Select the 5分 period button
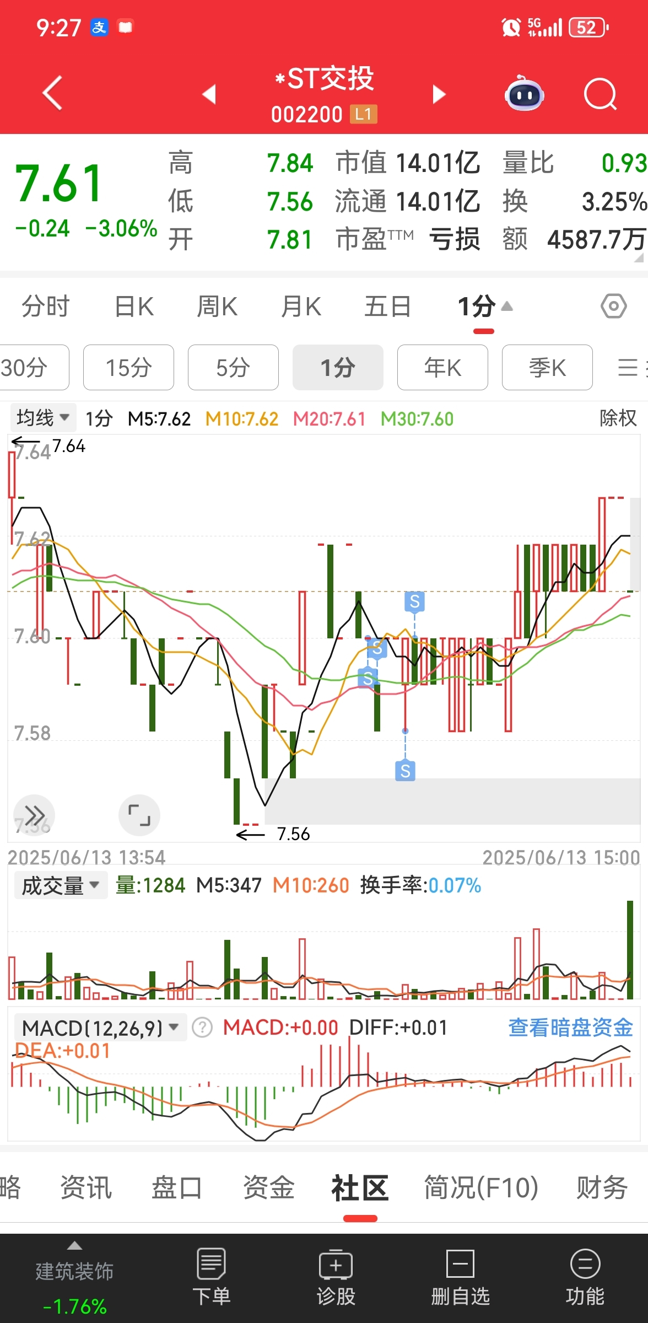This screenshot has height=1323, width=648. 233,367
